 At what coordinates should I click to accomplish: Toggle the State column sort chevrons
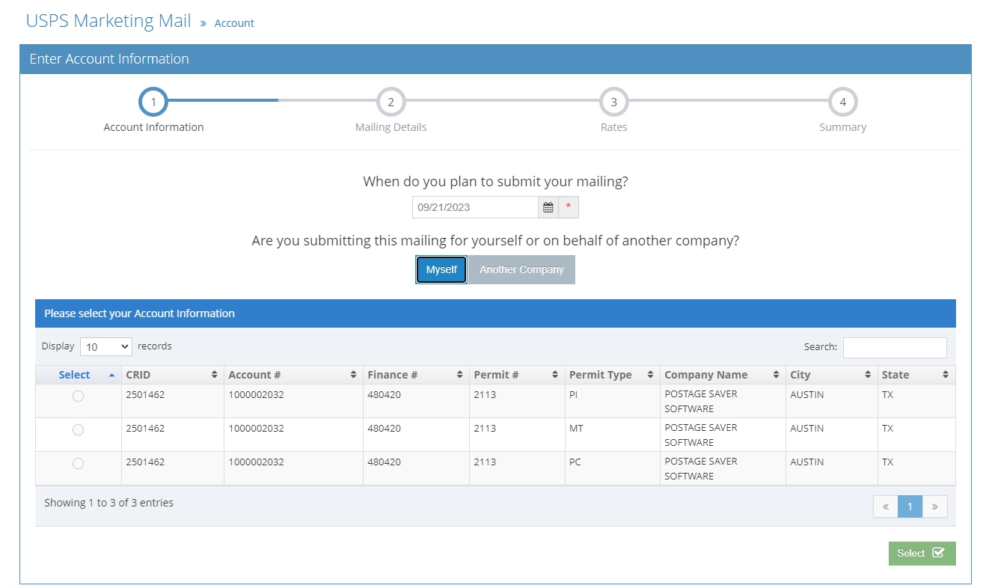click(943, 374)
